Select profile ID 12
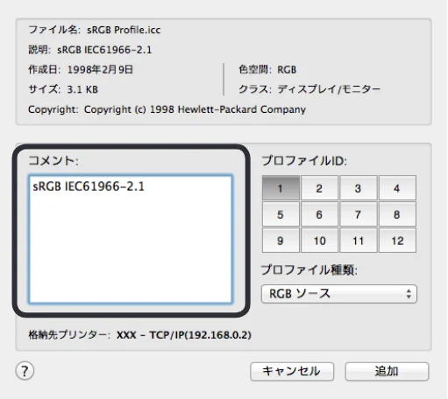The width and height of the screenshot is (448, 399). click(x=397, y=241)
